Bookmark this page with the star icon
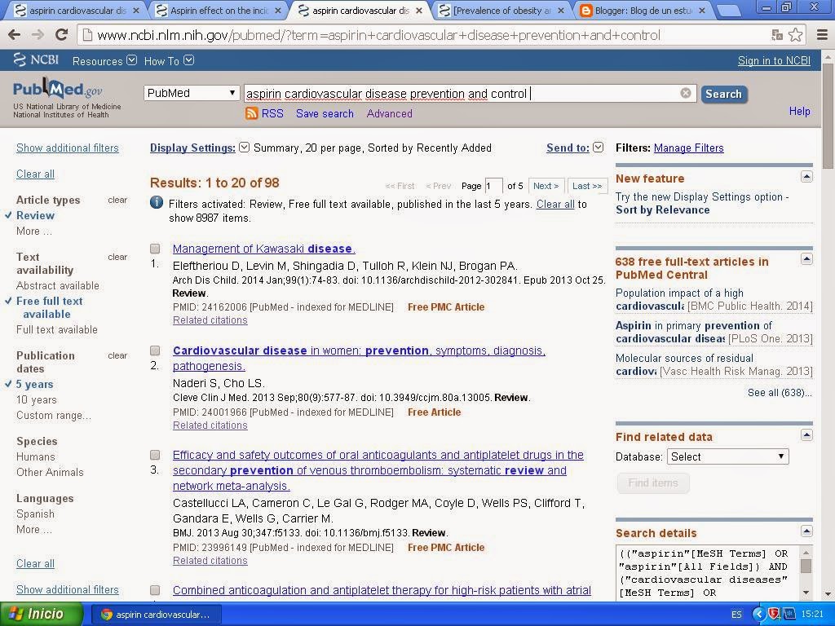 coord(796,35)
